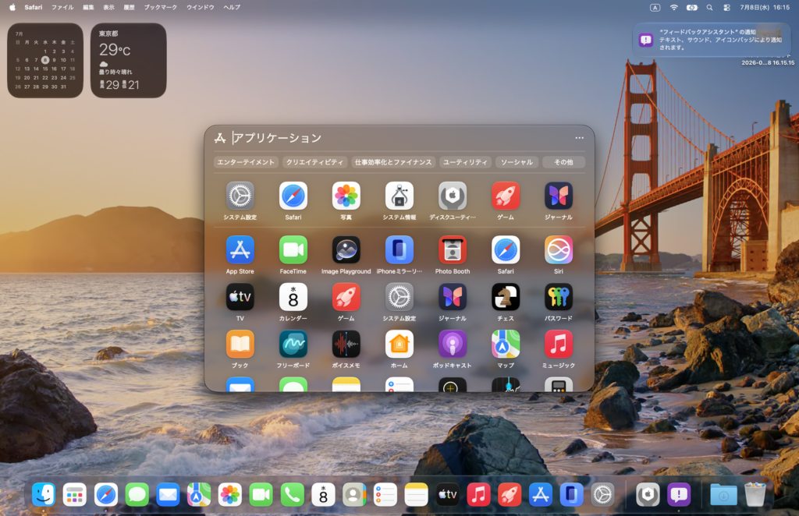Open the 表示 menu
The height and width of the screenshot is (516, 799).
pos(109,7)
